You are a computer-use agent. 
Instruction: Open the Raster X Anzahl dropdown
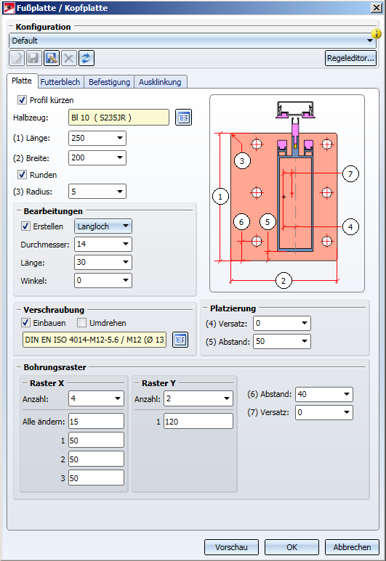click(96, 398)
